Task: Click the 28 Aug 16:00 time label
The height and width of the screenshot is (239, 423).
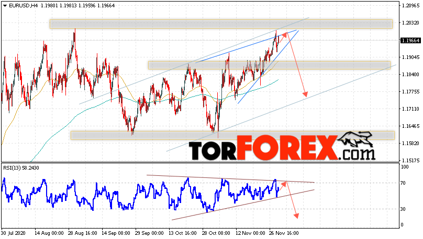Action: (x=83, y=233)
